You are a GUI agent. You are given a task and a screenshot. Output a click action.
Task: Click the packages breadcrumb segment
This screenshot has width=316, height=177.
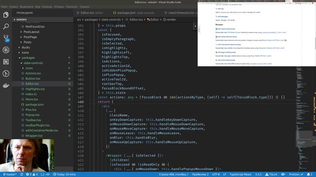(x=91, y=20)
